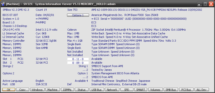Open the Network button

[x=112, y=90]
